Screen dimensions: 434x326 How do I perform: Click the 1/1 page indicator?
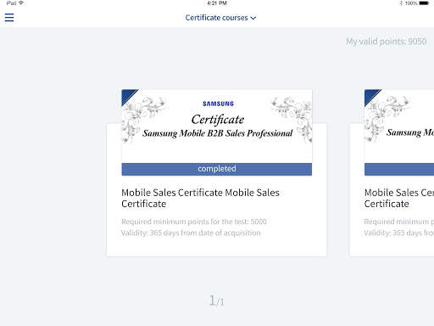tap(216, 301)
